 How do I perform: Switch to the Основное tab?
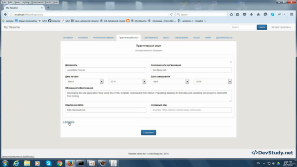(68, 38)
